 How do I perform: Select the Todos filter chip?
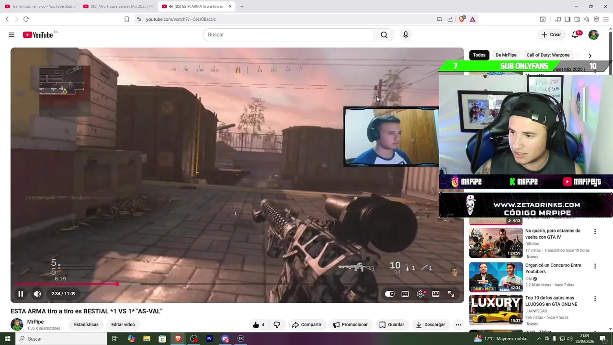coord(479,55)
